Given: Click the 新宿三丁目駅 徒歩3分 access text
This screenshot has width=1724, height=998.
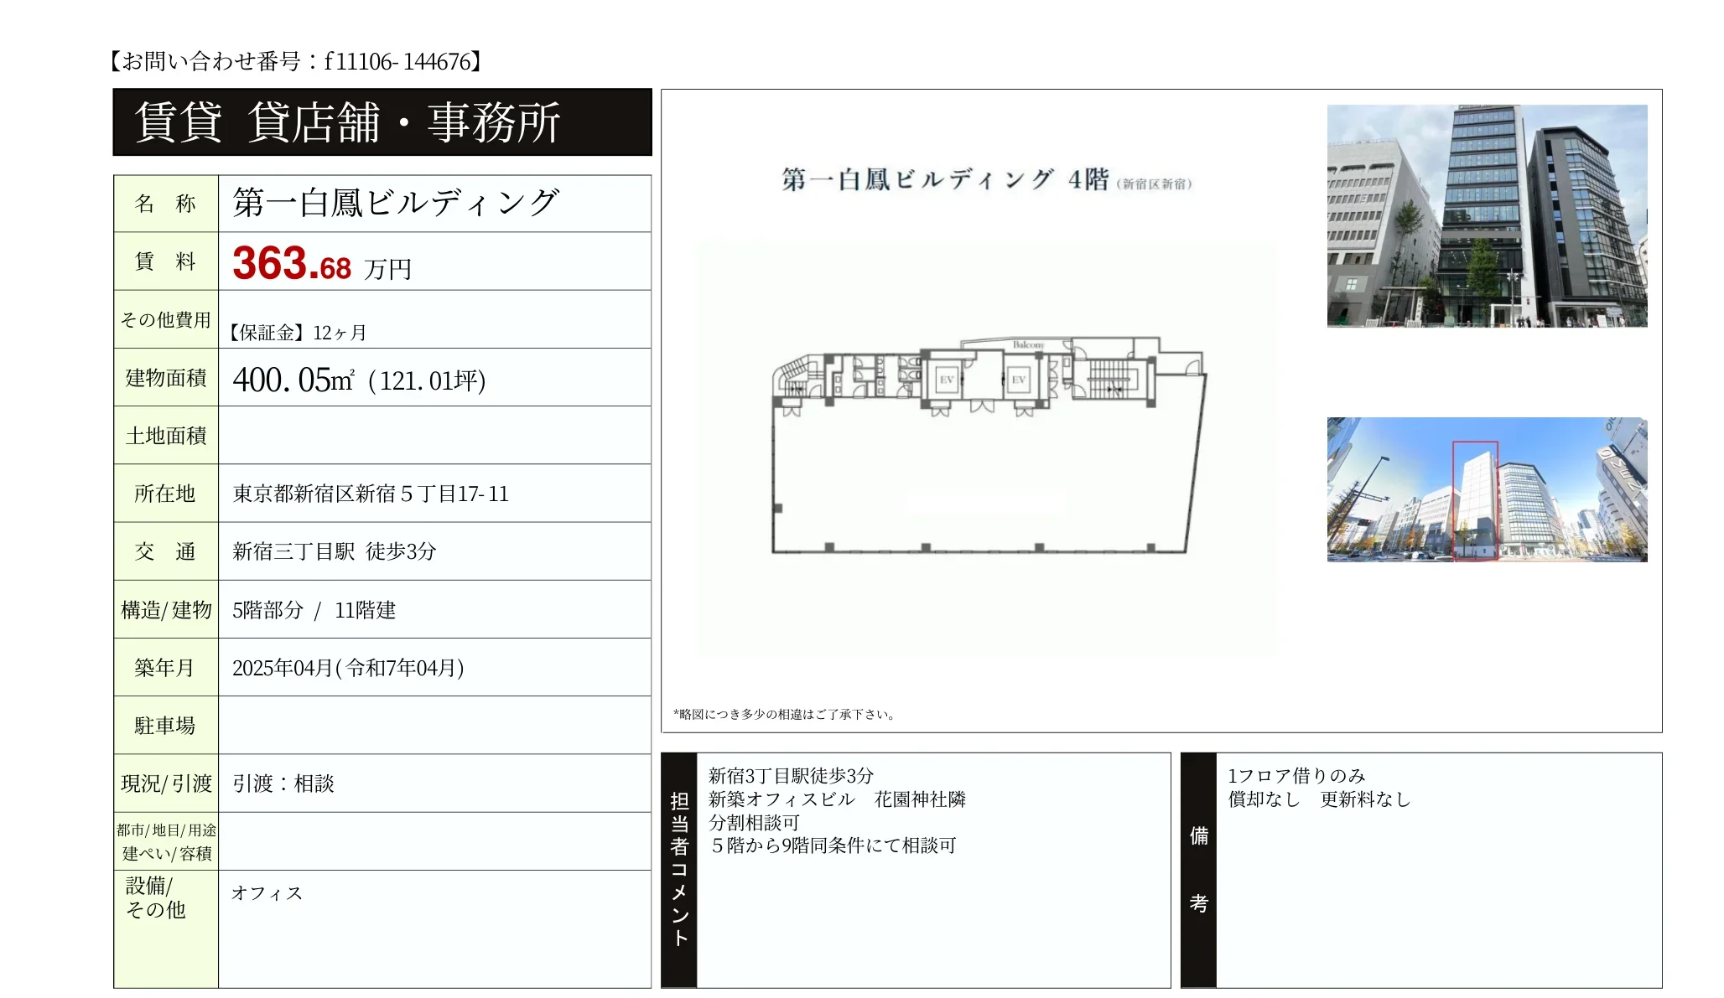Looking at the screenshot, I should [x=335, y=551].
